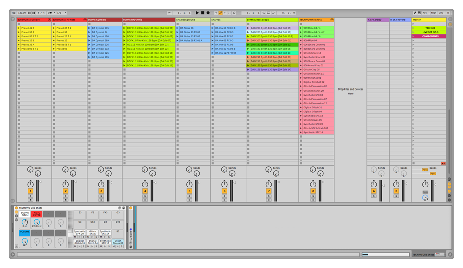
Task: Click Master cue volume headphone knob
Action: [x=425, y=198]
